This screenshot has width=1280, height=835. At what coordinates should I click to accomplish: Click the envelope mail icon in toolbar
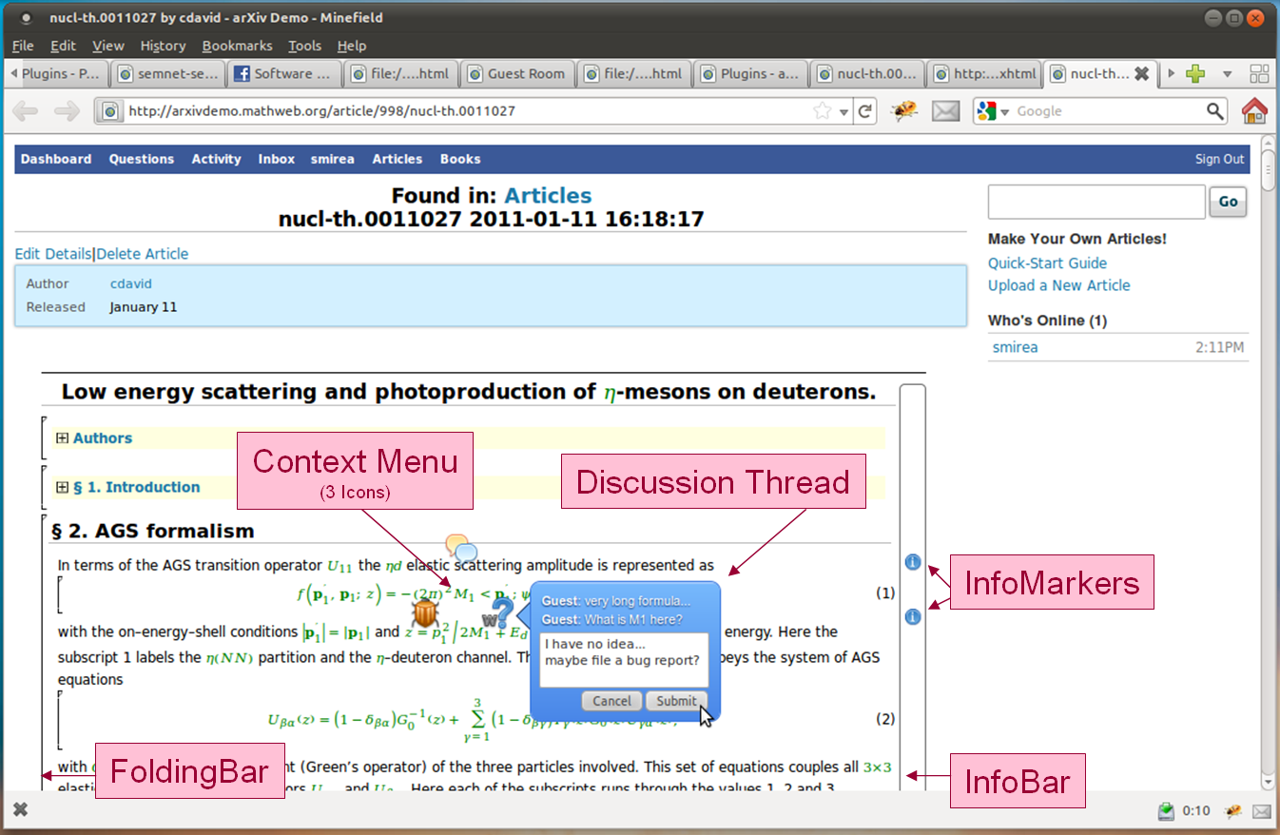945,111
